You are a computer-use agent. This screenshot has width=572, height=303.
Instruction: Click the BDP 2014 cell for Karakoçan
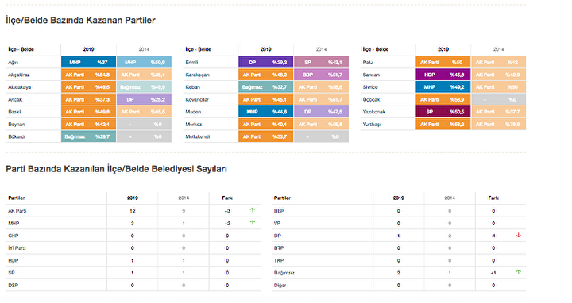(x=322, y=75)
